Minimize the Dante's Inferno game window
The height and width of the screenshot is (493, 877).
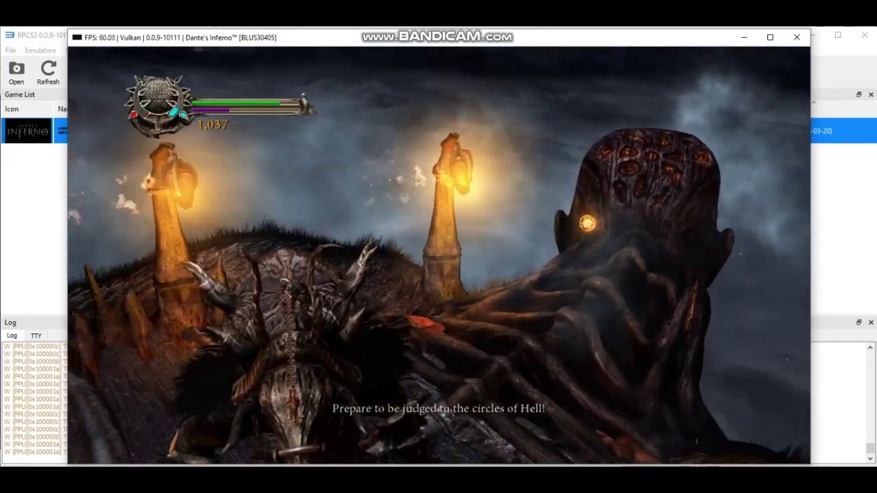click(744, 38)
